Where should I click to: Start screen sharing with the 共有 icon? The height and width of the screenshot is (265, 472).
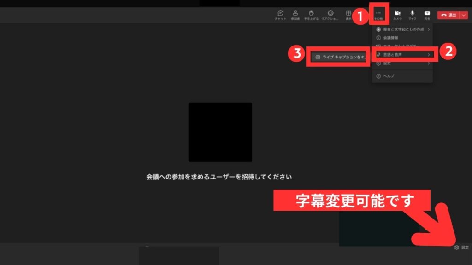point(427,14)
